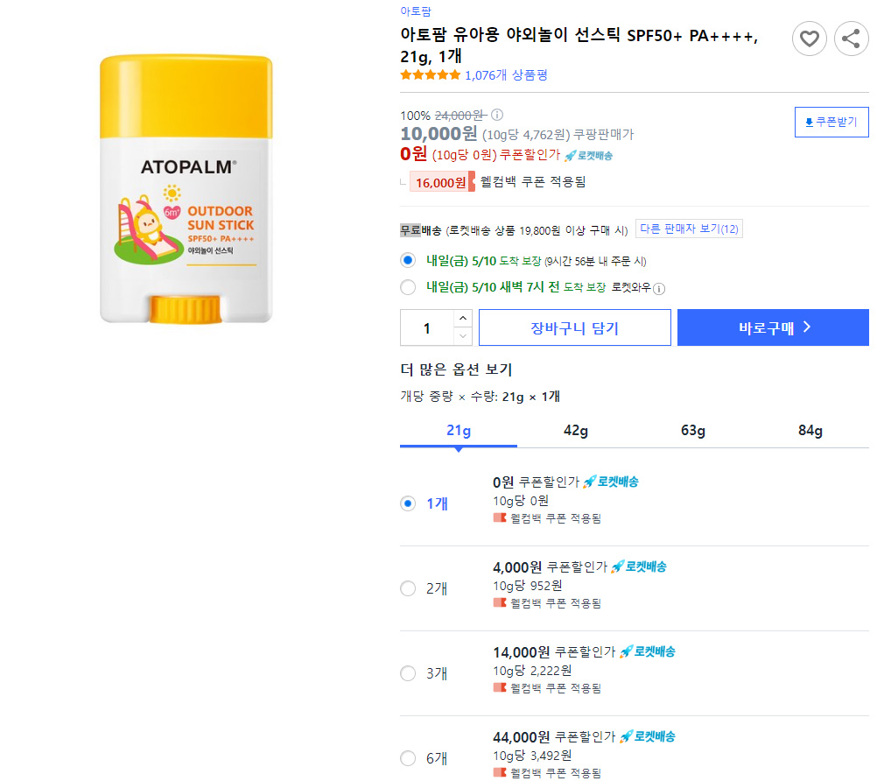This screenshot has width=877, height=781.
Task: Increase quantity with the up arrow
Action: point(462,319)
